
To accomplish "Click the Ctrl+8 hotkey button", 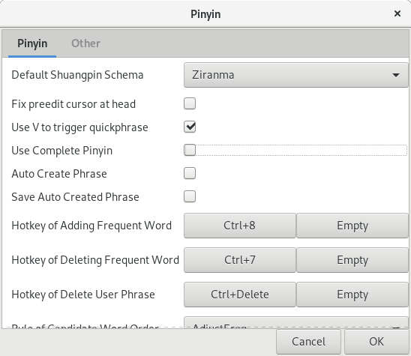I will coord(240,226).
